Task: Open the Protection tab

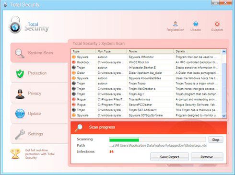Action: coord(39,73)
